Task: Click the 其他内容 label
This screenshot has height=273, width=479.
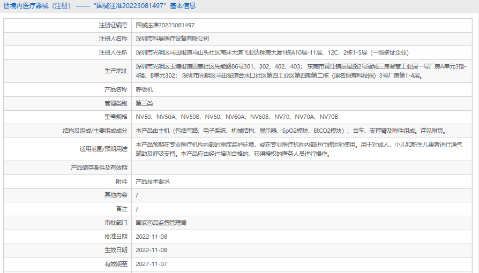Action: pos(116,195)
